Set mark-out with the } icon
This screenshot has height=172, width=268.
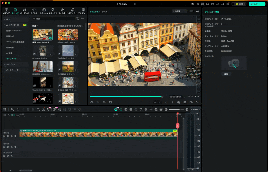click(x=172, y=102)
